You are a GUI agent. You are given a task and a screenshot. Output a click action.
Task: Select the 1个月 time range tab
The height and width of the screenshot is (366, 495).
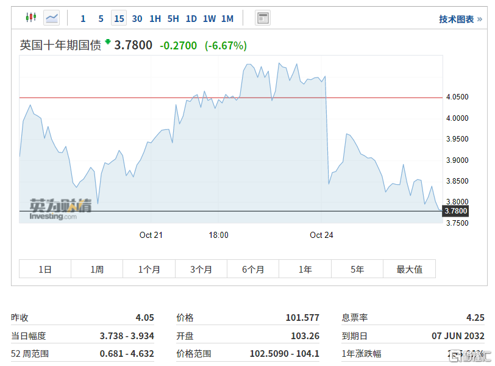(149, 269)
